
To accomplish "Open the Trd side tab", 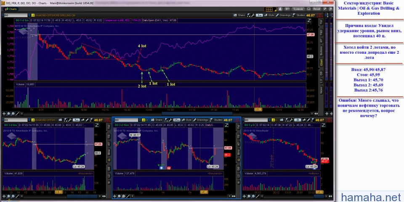I will pos(321,22).
